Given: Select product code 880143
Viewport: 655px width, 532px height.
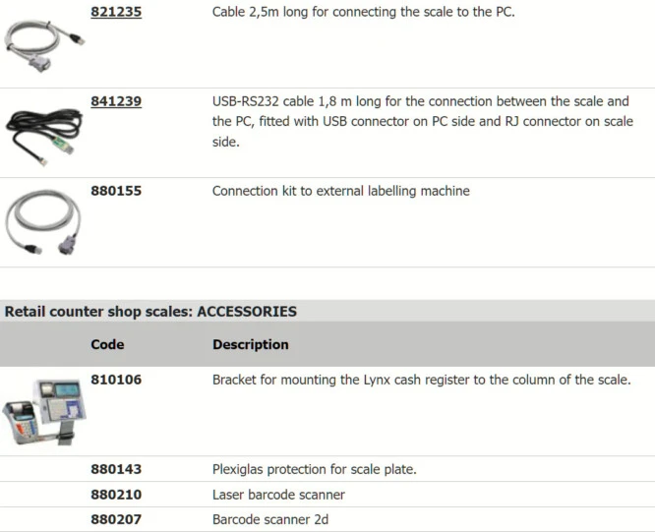Looking at the screenshot, I should click(x=115, y=470).
